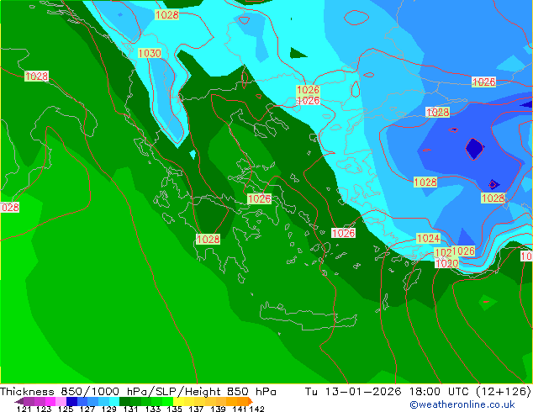The image size is (533, 412).
Task: Pick the lime green legend swatch left of 135
Action: point(167,401)
